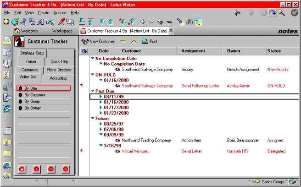Screen dimensions: 301x187
Task: Click the red star down arrow icon
Action: click(122, 22)
